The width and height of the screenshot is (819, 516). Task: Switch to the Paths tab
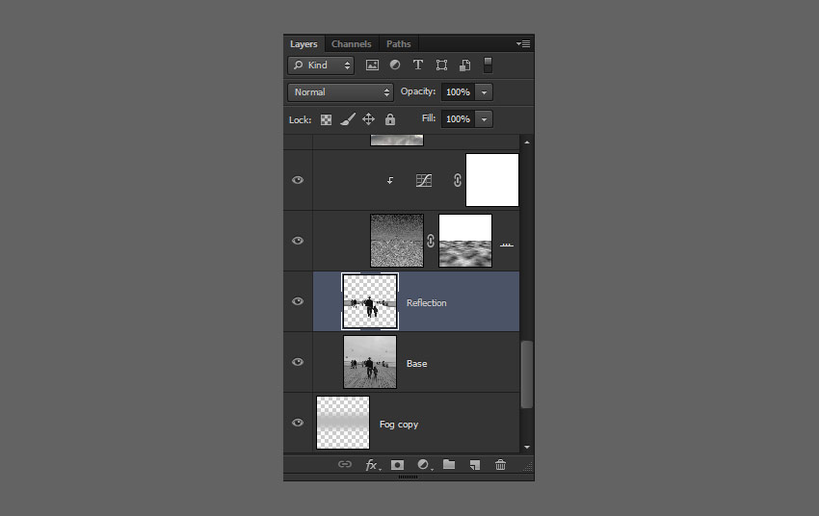coord(399,44)
